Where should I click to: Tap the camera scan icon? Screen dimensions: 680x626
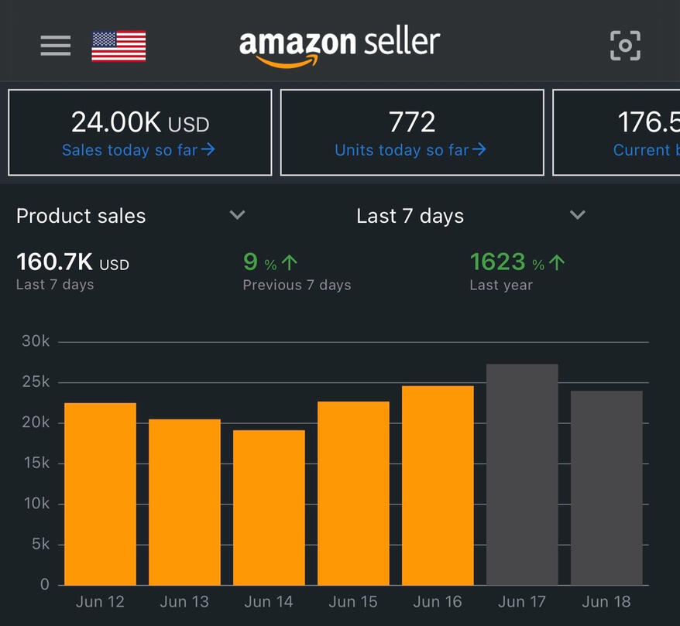tap(625, 46)
